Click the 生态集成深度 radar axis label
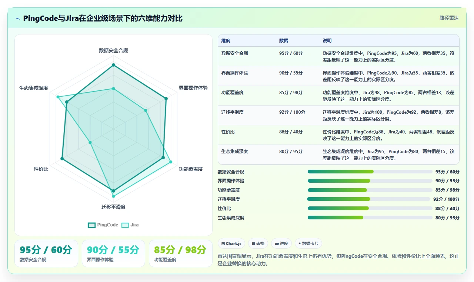This screenshot has height=282, width=474. click(34, 88)
